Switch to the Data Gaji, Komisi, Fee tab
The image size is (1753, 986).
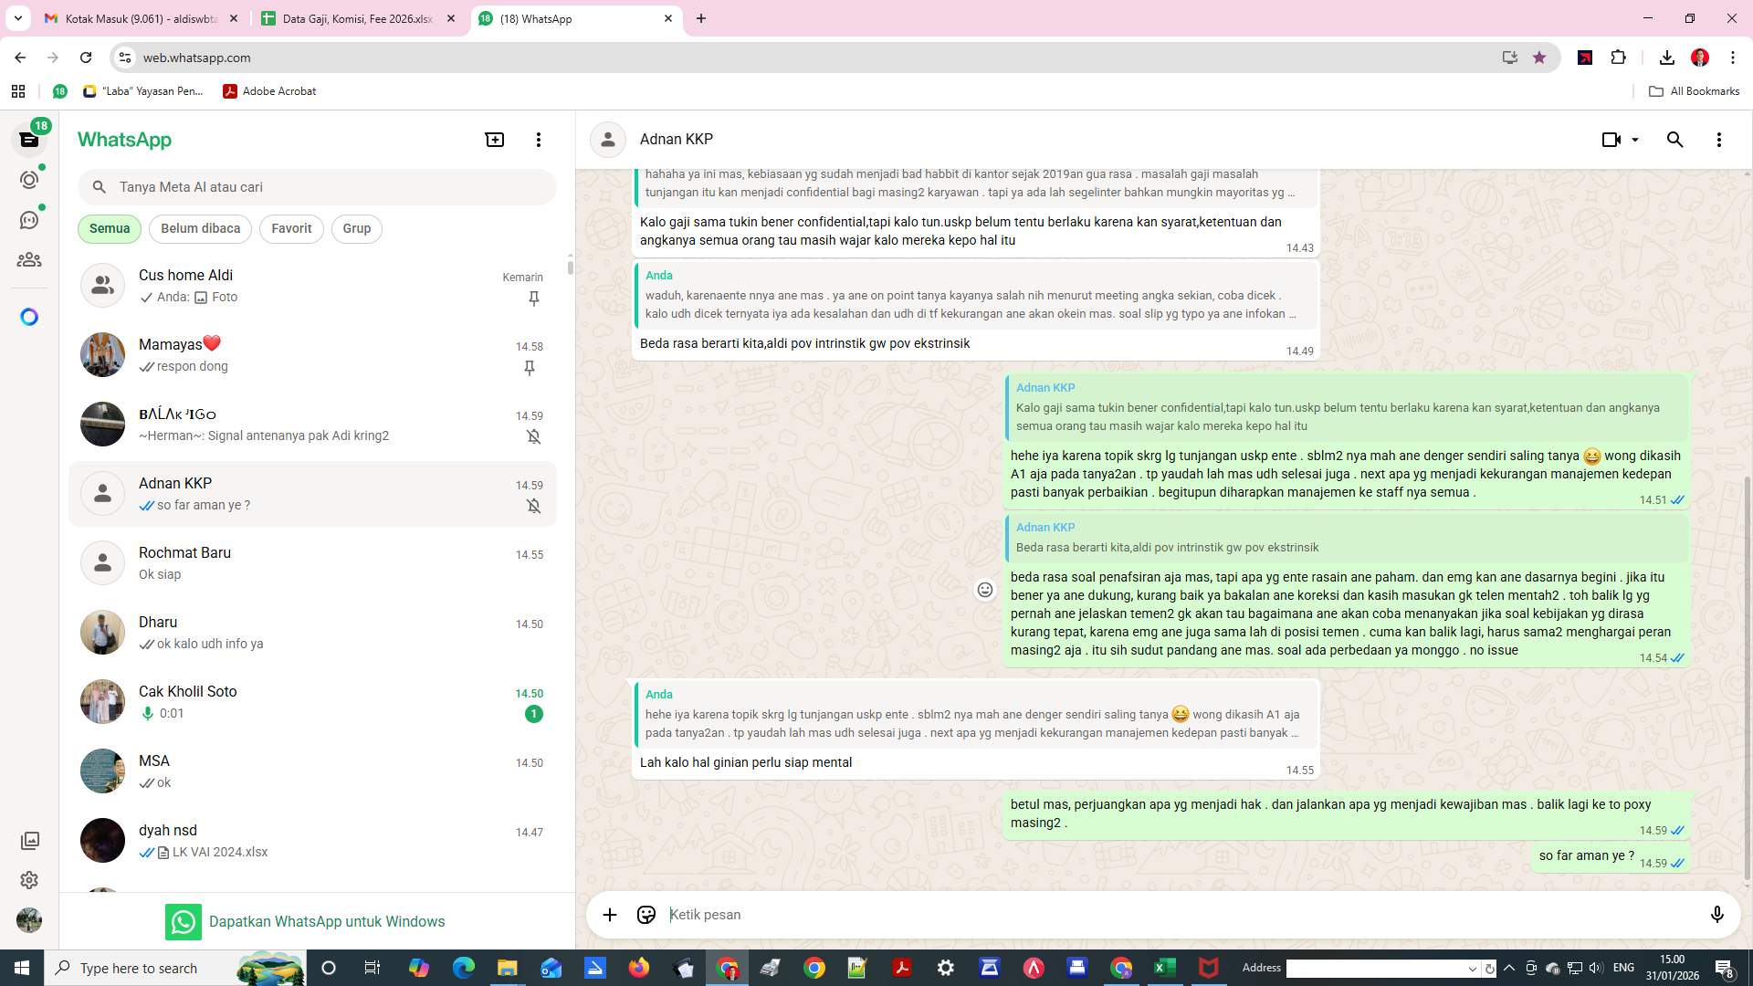356,18
